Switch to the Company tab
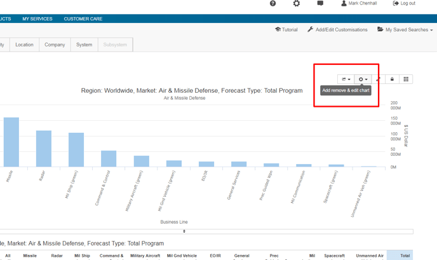Viewport: 437px width, 260px height. tap(55, 44)
